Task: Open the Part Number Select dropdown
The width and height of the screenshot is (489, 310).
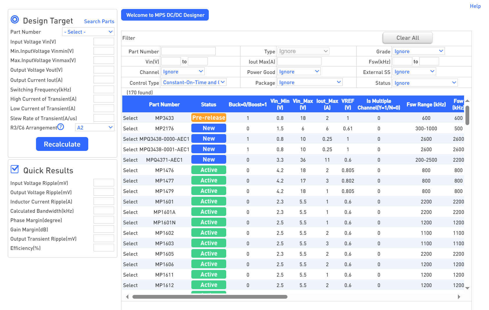Action: tap(88, 32)
